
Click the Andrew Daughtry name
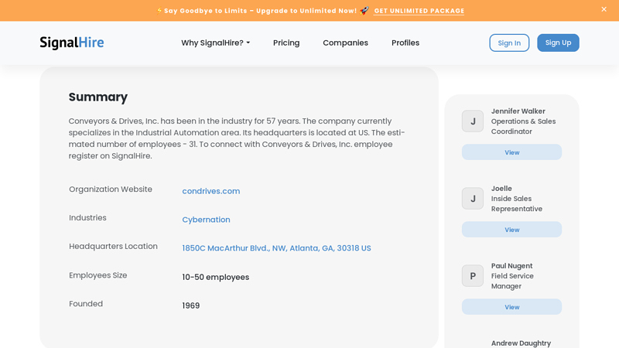coord(521,343)
